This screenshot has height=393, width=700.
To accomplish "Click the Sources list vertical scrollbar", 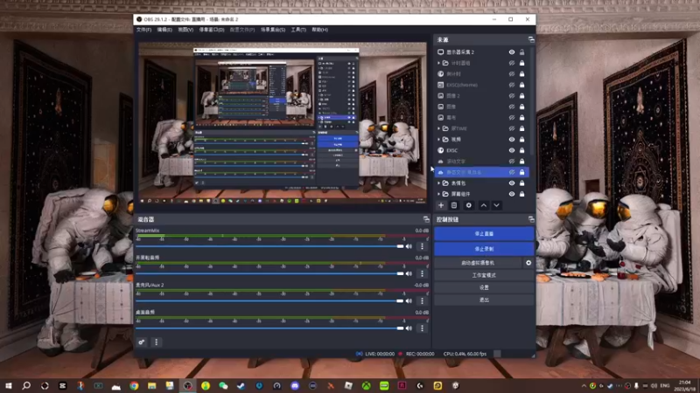I will pyautogui.click(x=532, y=102).
